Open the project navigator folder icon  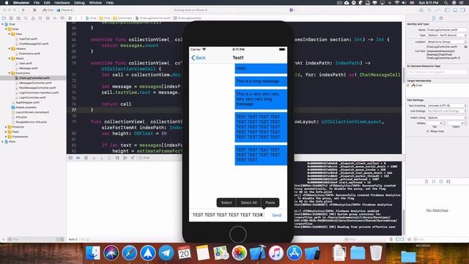(x=4, y=18)
